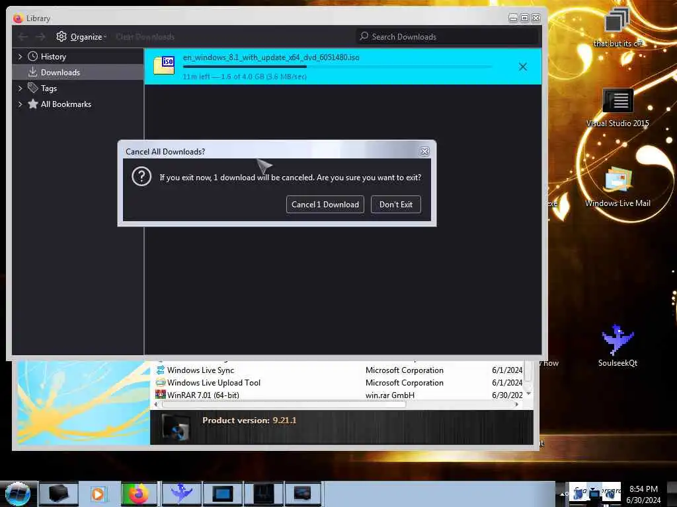This screenshot has height=507, width=677.
Task: Click the Library back arrow
Action: tap(23, 37)
